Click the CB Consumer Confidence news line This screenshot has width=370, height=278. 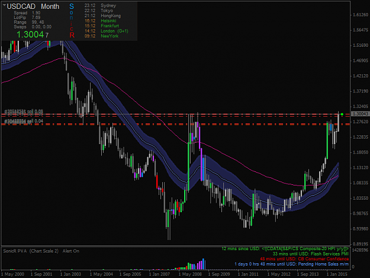[x=304, y=259]
